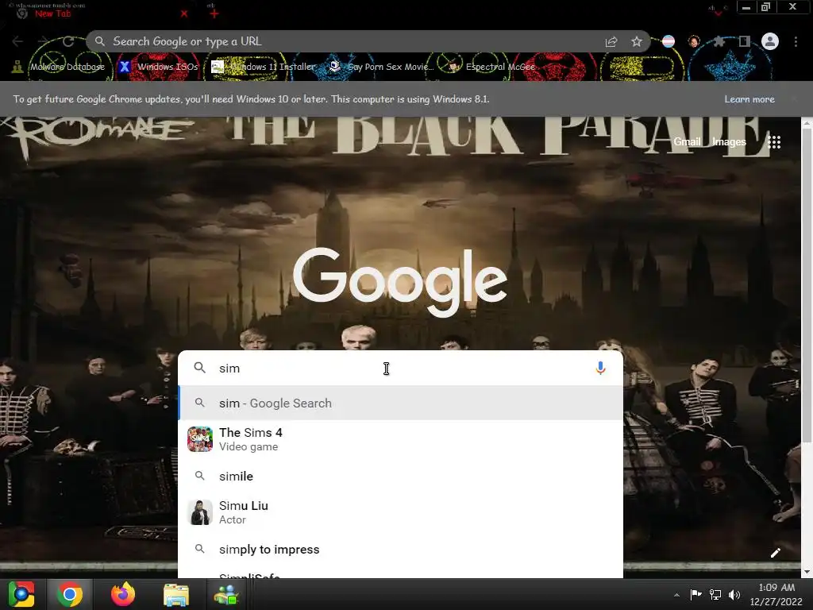Open File Explorer from the taskbar
The width and height of the screenshot is (813, 610).
click(x=176, y=595)
